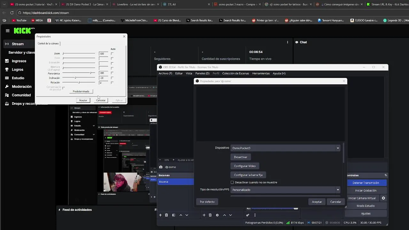Select Escena in the scenes list
Screen dimensions: 409x230
tap(176, 182)
